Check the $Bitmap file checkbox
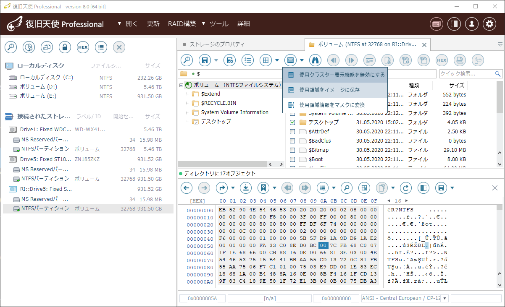505x307 pixels. (x=292, y=150)
